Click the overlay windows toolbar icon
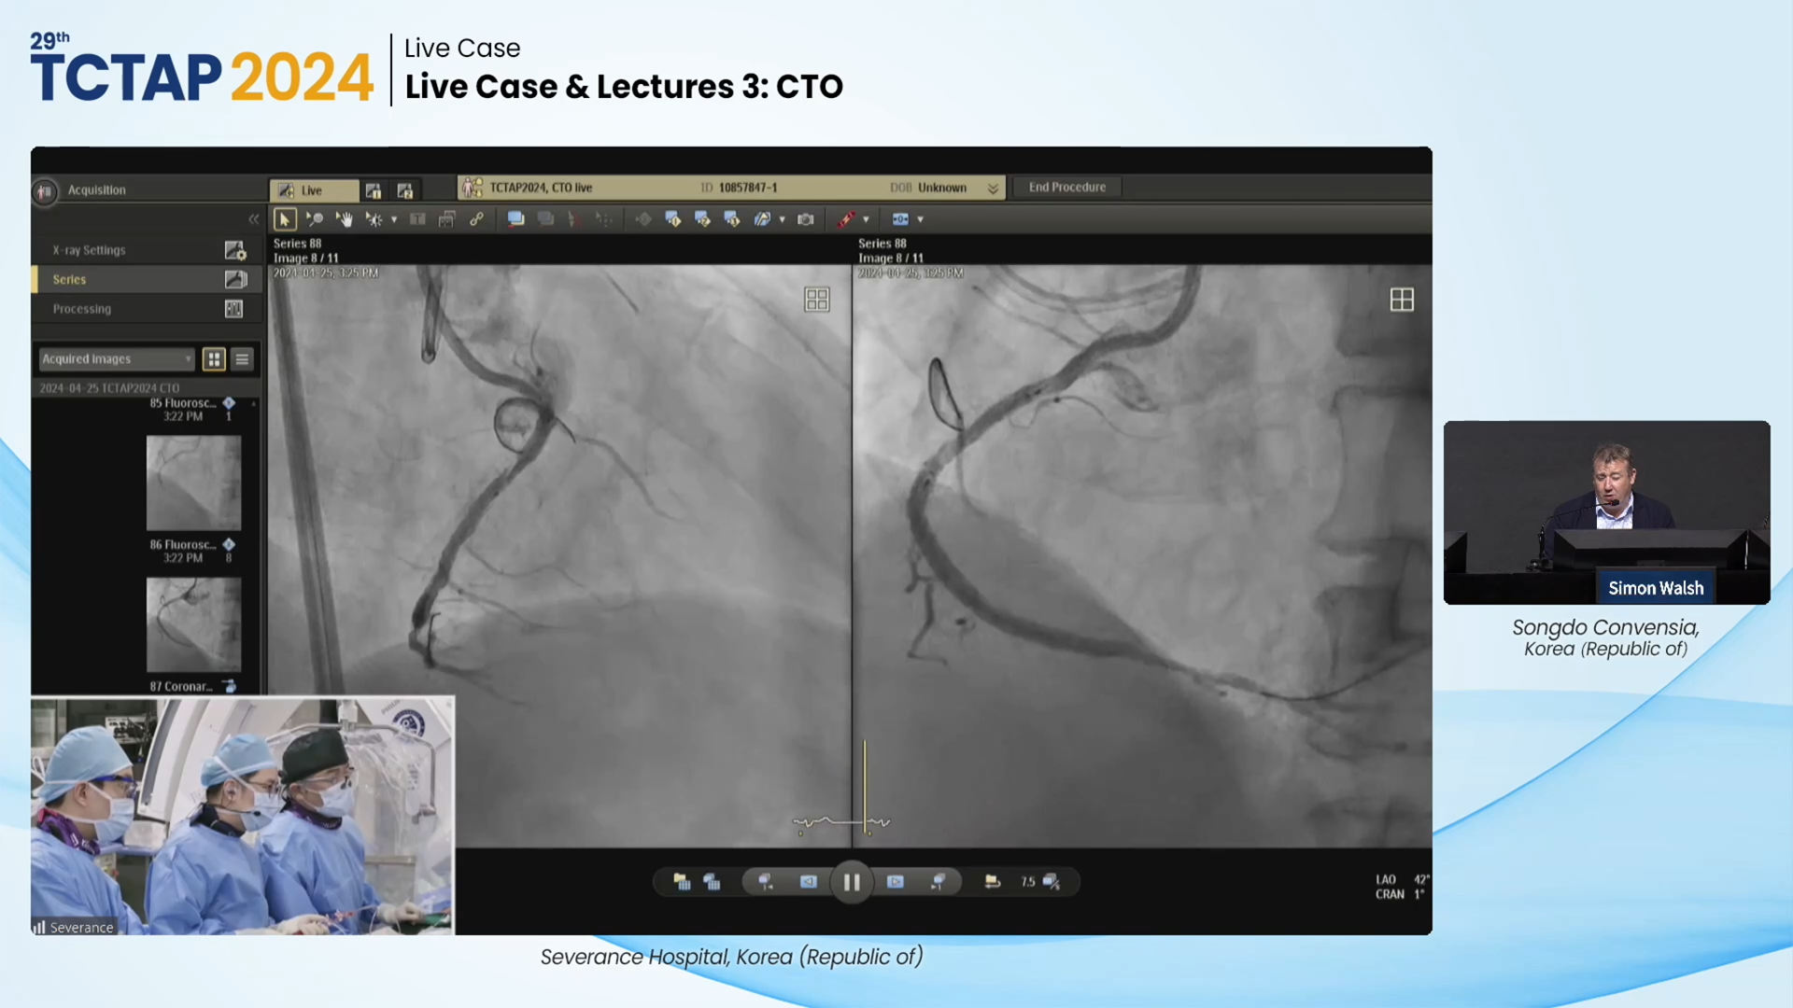Image resolution: width=1793 pixels, height=1008 pixels. click(x=447, y=219)
